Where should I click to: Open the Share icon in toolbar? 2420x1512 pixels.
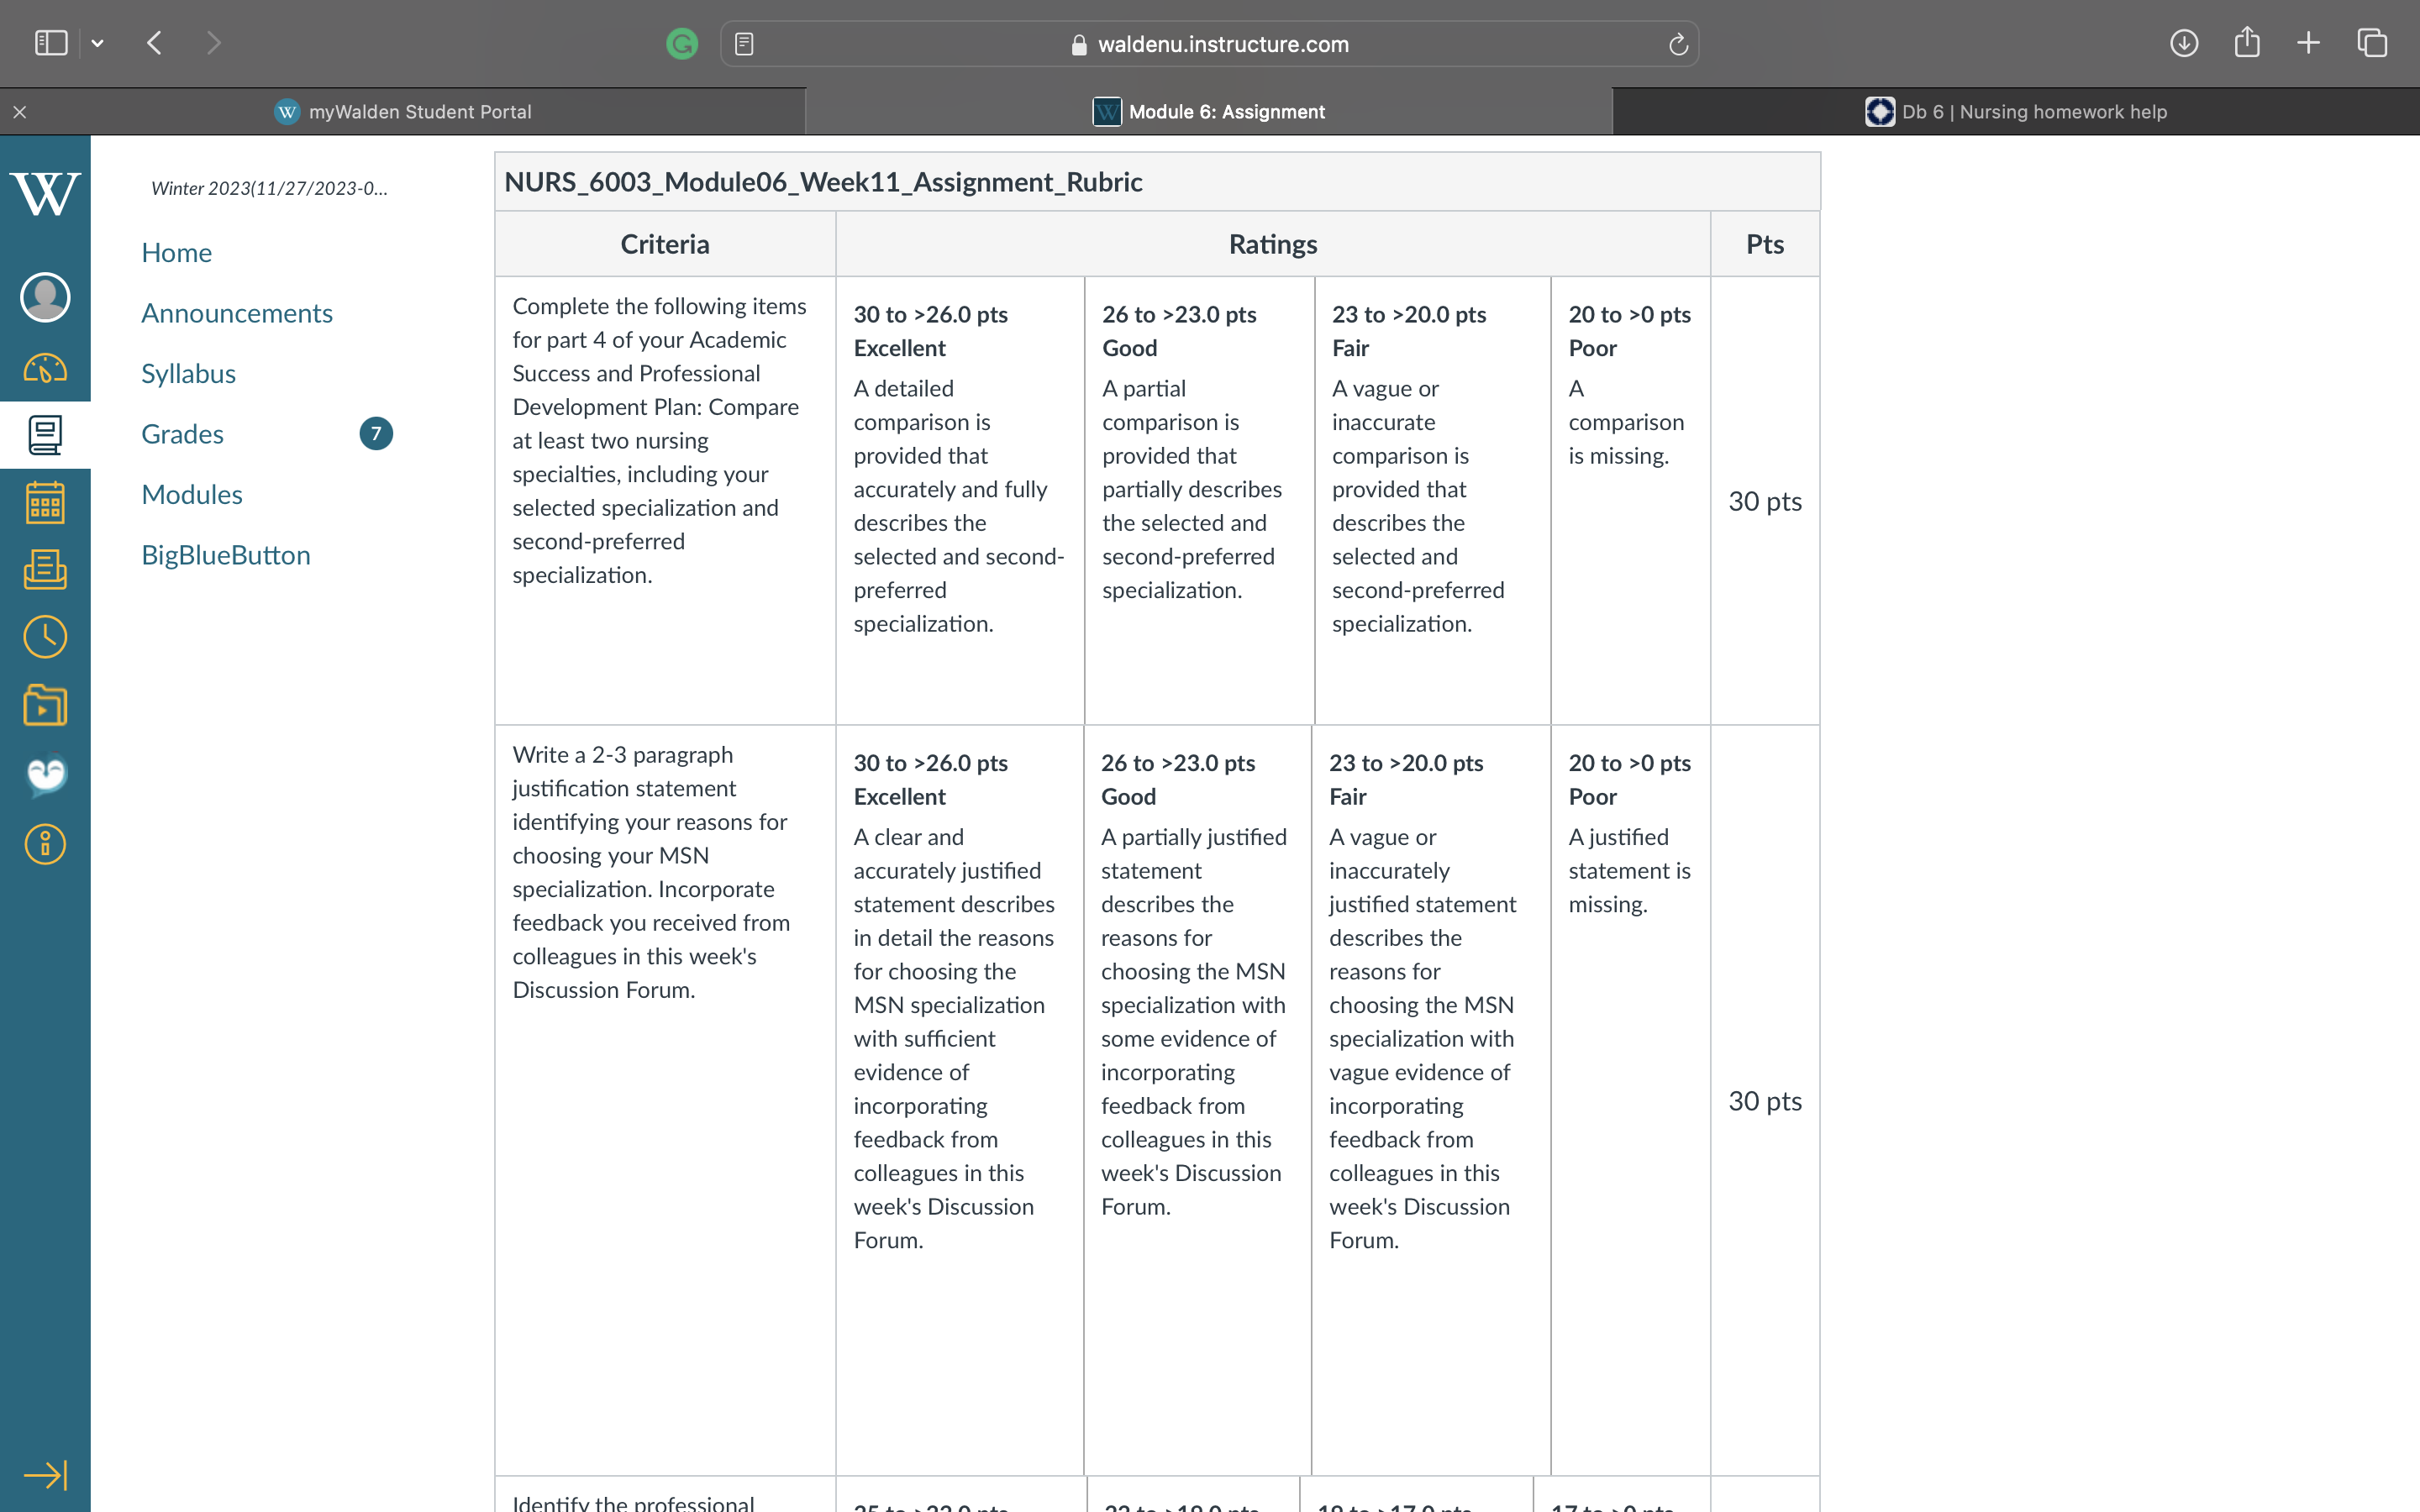(x=2247, y=42)
